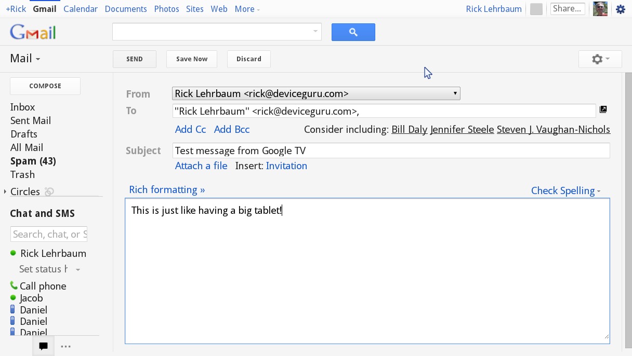
Task: Click Rick Lehrbaum account name in top bar
Action: click(494, 9)
